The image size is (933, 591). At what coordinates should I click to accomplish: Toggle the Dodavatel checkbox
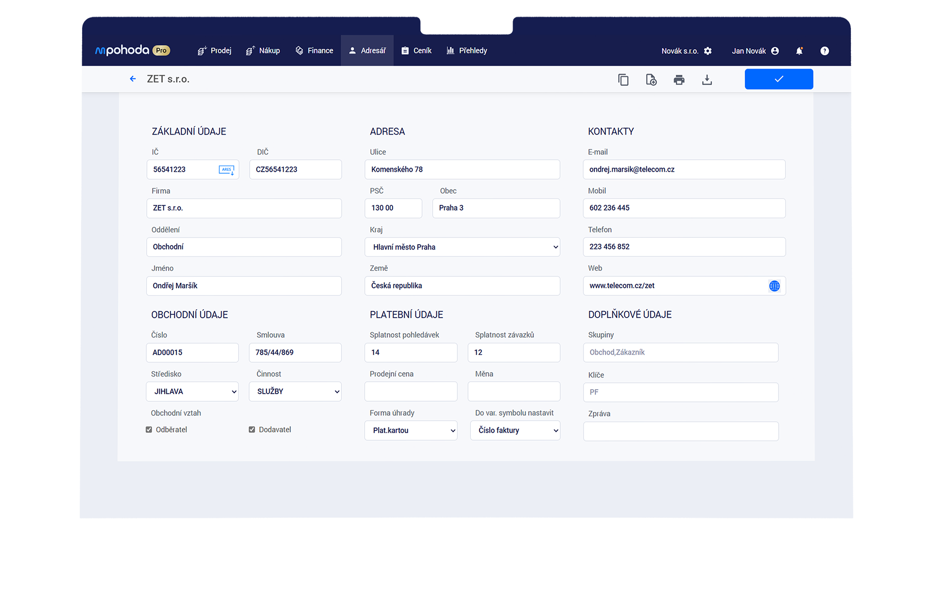point(252,430)
